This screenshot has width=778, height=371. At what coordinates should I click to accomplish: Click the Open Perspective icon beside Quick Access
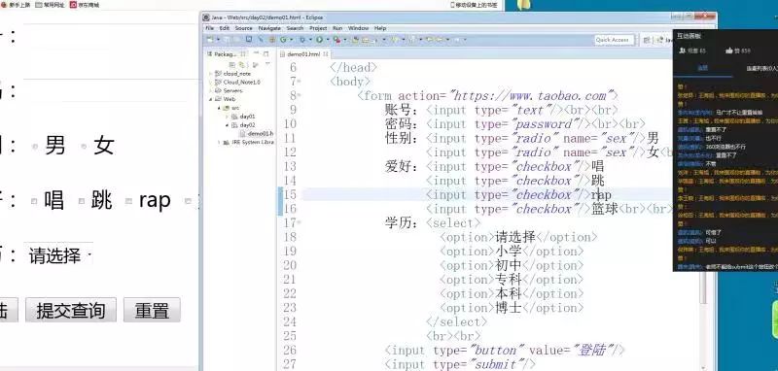point(647,40)
